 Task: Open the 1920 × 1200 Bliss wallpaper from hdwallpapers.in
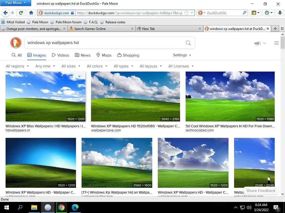45,96
